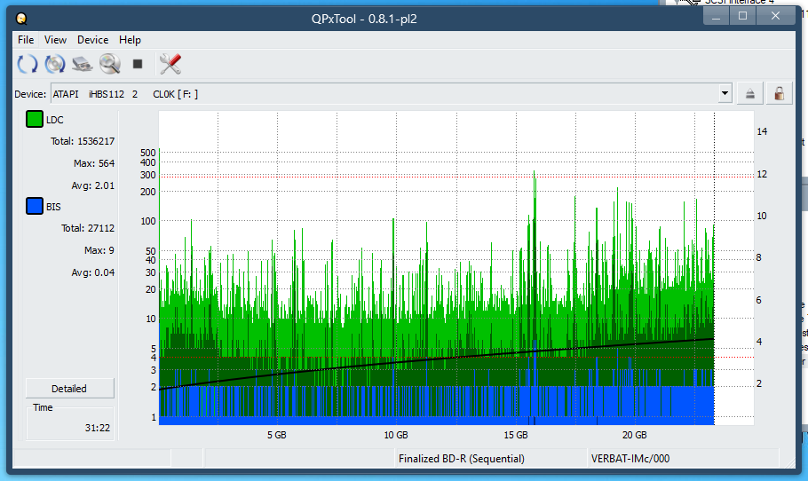808x481 pixels.
Task: Click the drive device info toolbar icon
Action: [83, 64]
